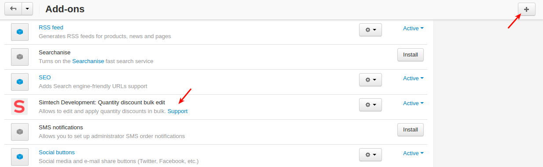This screenshot has width=543, height=167.
Task: Click the back arrow button
Action: [13, 9]
